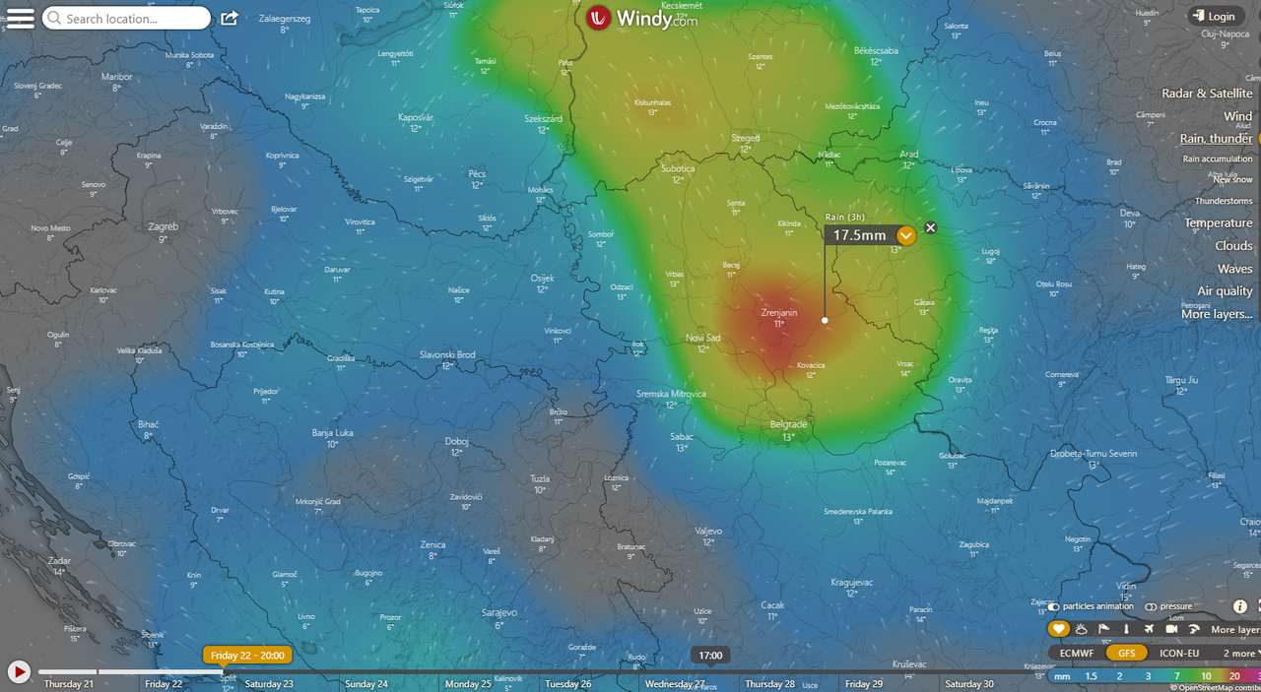This screenshot has width=1261, height=692.
Task: Switch forecast model to ICON-EU
Action: coord(1179,653)
